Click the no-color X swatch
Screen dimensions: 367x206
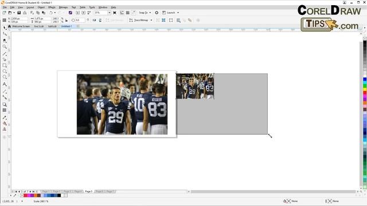click(x=22, y=196)
